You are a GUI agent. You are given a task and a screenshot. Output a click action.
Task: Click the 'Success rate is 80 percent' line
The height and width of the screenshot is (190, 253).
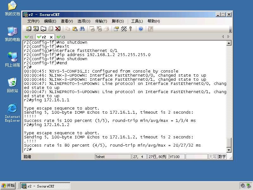(x=112, y=145)
